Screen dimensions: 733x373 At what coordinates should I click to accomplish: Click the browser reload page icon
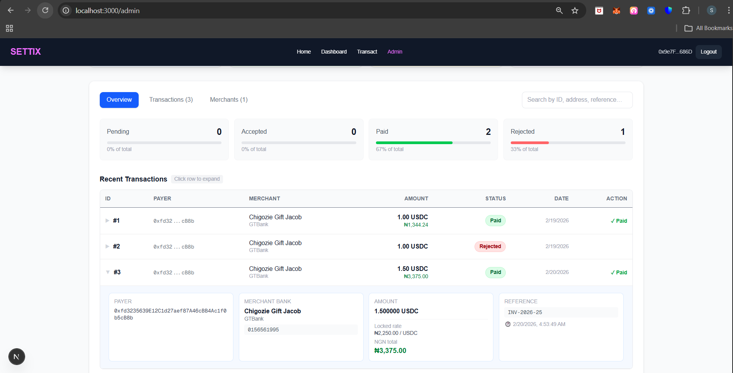[45, 10]
